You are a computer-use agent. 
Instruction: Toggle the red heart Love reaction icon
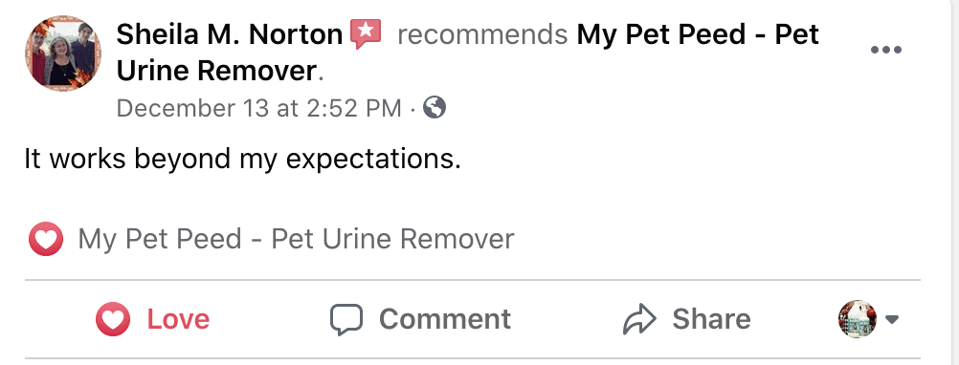(x=113, y=319)
